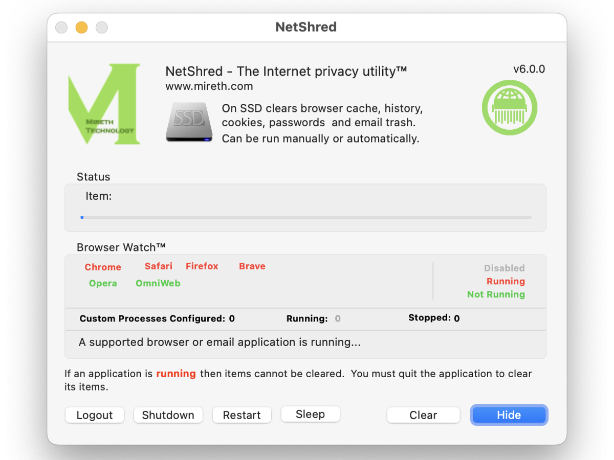Screen dimensions: 614x460
Task: Click the Restart button
Action: pyautogui.click(x=242, y=415)
